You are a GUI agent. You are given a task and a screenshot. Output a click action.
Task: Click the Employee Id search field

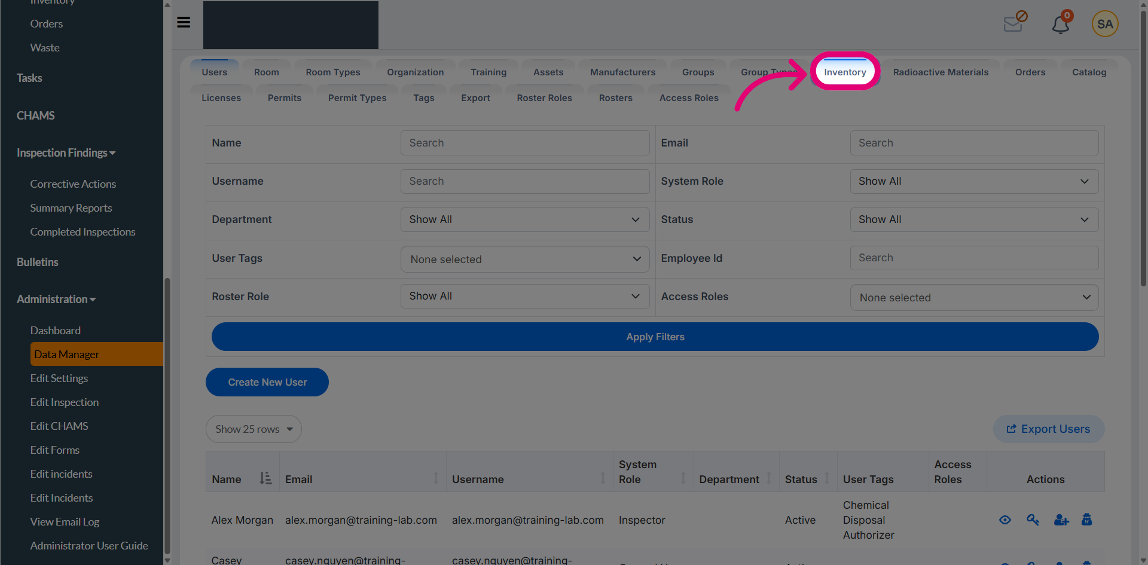tap(974, 258)
